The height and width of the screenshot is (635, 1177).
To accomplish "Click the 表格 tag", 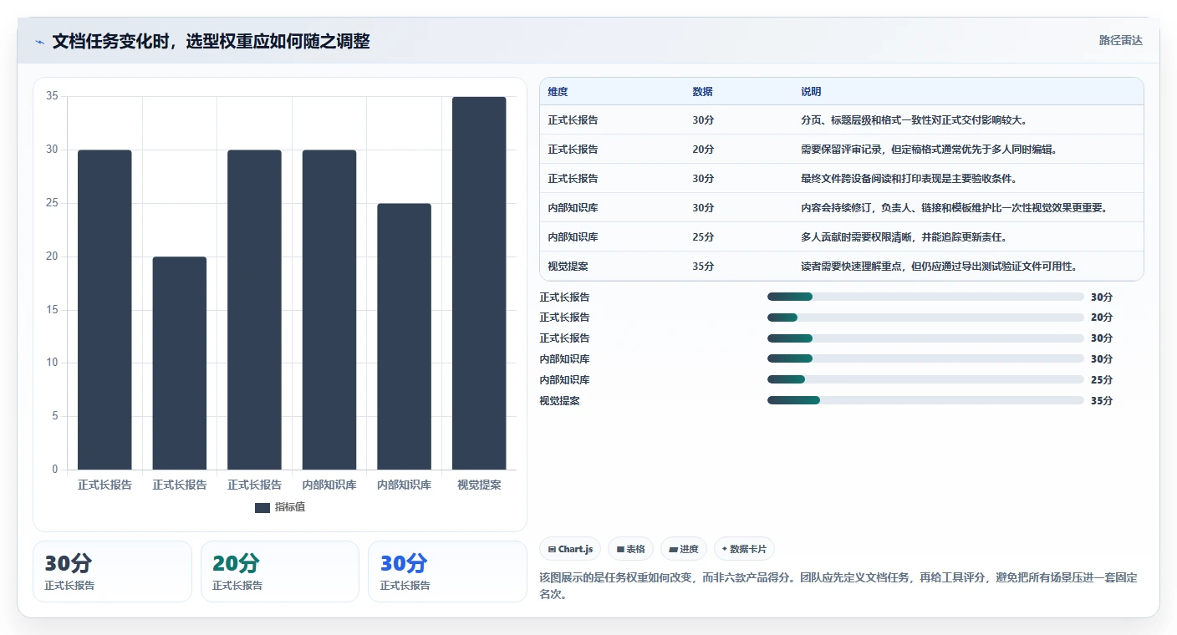I will click(630, 549).
